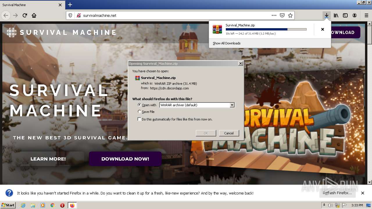Image resolution: width=372 pixels, height=209 pixels.
Task: Open the Firefox account icon
Action: 355,15
